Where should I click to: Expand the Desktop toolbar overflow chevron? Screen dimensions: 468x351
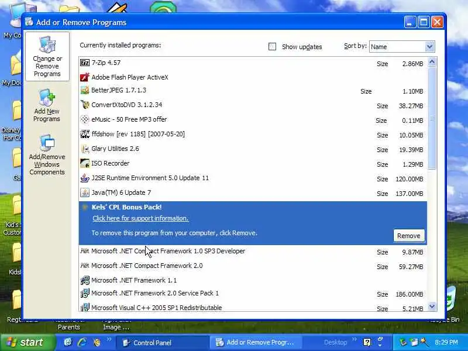(355, 339)
